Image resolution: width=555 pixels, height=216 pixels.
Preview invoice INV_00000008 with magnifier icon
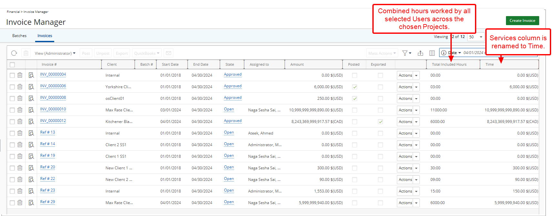[x=31, y=98]
